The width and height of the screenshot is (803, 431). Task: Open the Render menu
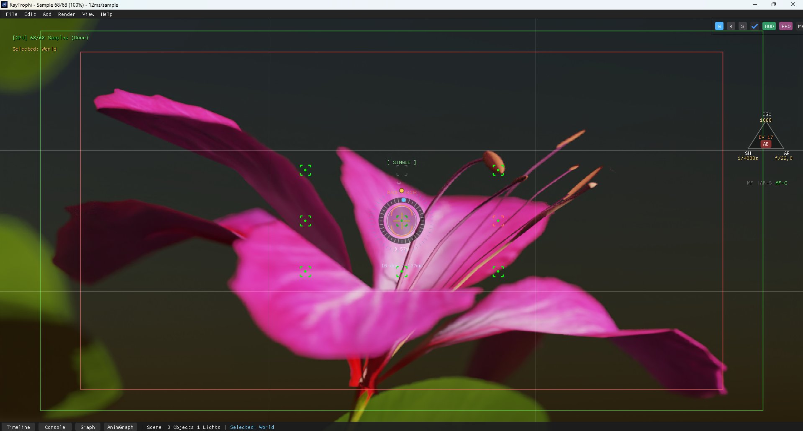[67, 14]
